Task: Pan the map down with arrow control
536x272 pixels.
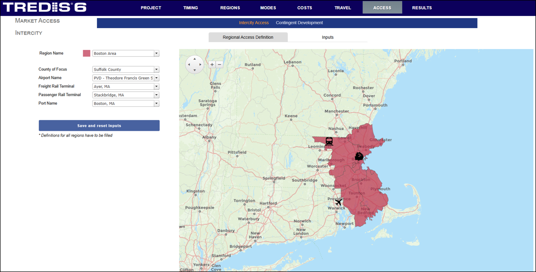Action: click(x=195, y=70)
